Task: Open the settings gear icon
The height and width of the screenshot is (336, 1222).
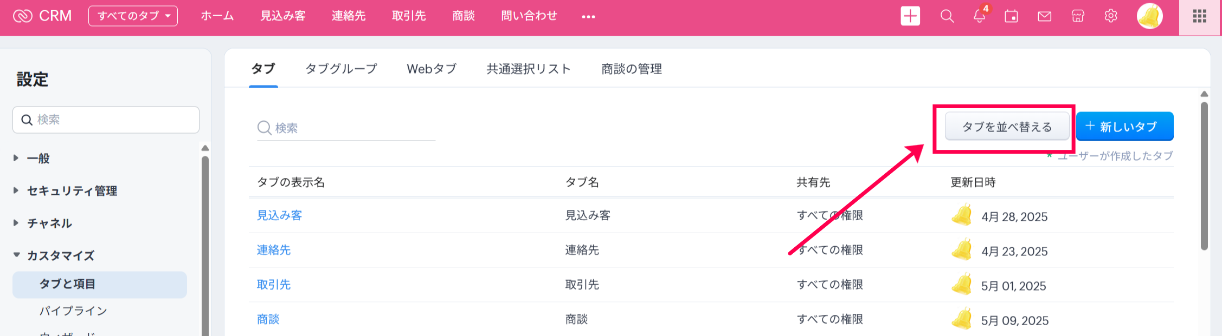Action: [1110, 16]
